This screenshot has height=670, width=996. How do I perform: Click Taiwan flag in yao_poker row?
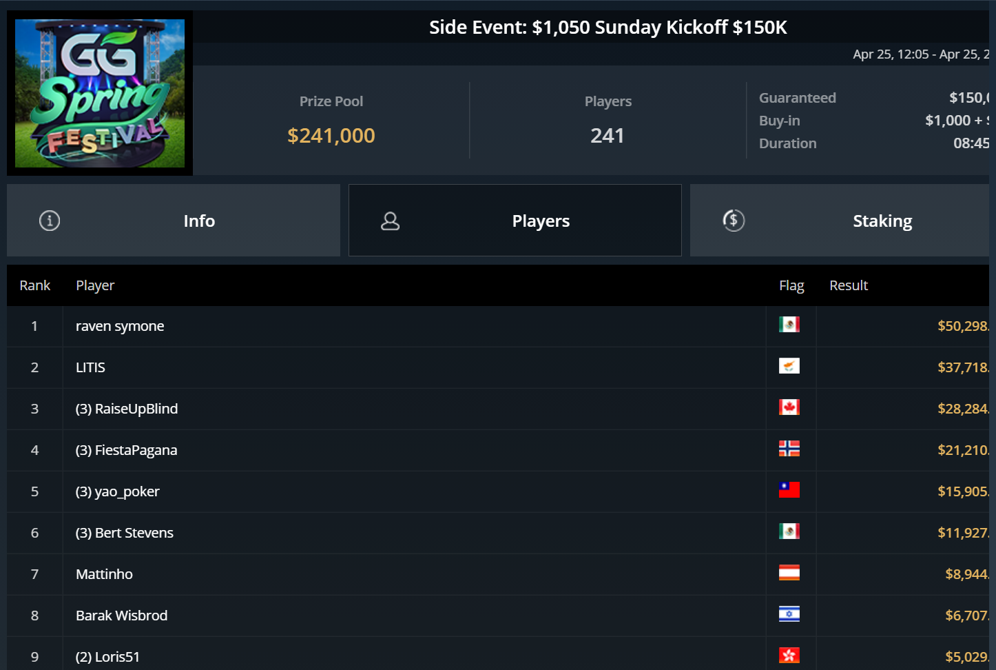(x=789, y=490)
